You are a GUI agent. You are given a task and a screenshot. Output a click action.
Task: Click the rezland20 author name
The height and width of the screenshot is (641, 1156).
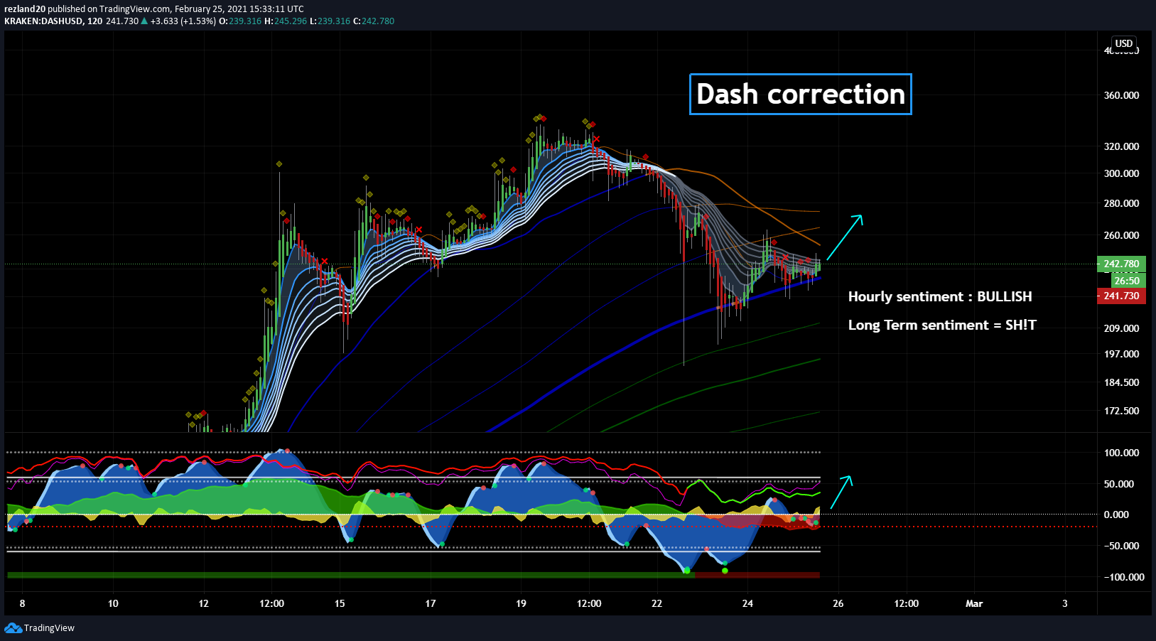pyautogui.click(x=25, y=9)
